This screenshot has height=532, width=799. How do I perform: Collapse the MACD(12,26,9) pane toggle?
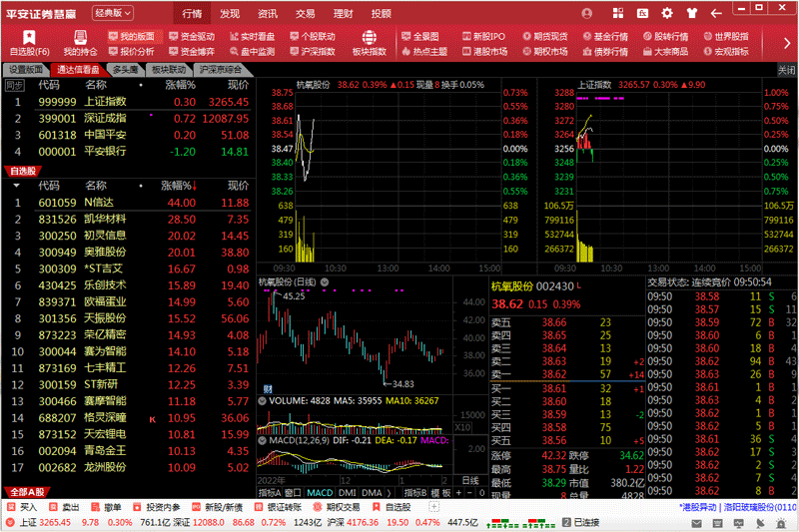(x=262, y=440)
